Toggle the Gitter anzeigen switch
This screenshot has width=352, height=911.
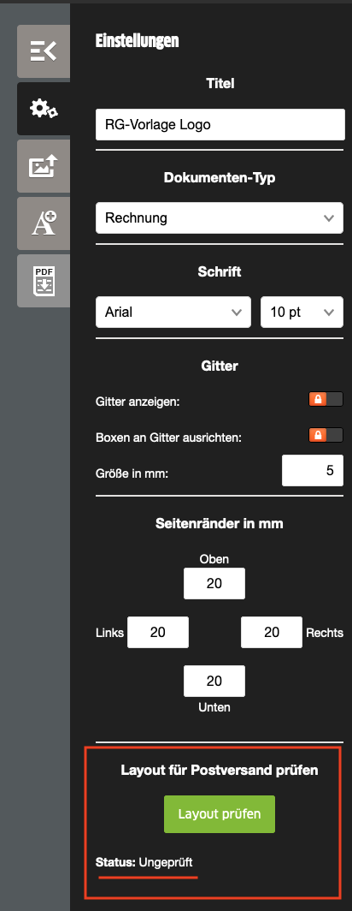click(326, 399)
